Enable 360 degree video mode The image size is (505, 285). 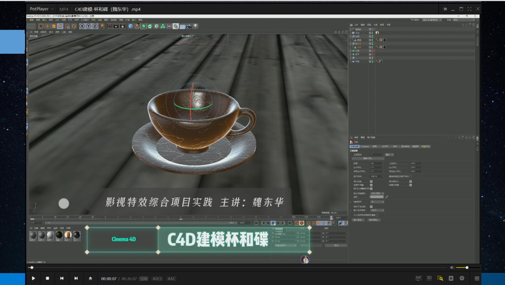click(x=418, y=278)
